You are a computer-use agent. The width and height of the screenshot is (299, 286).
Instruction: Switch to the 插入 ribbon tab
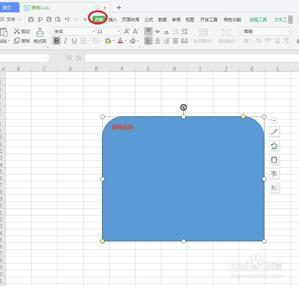[x=112, y=19]
